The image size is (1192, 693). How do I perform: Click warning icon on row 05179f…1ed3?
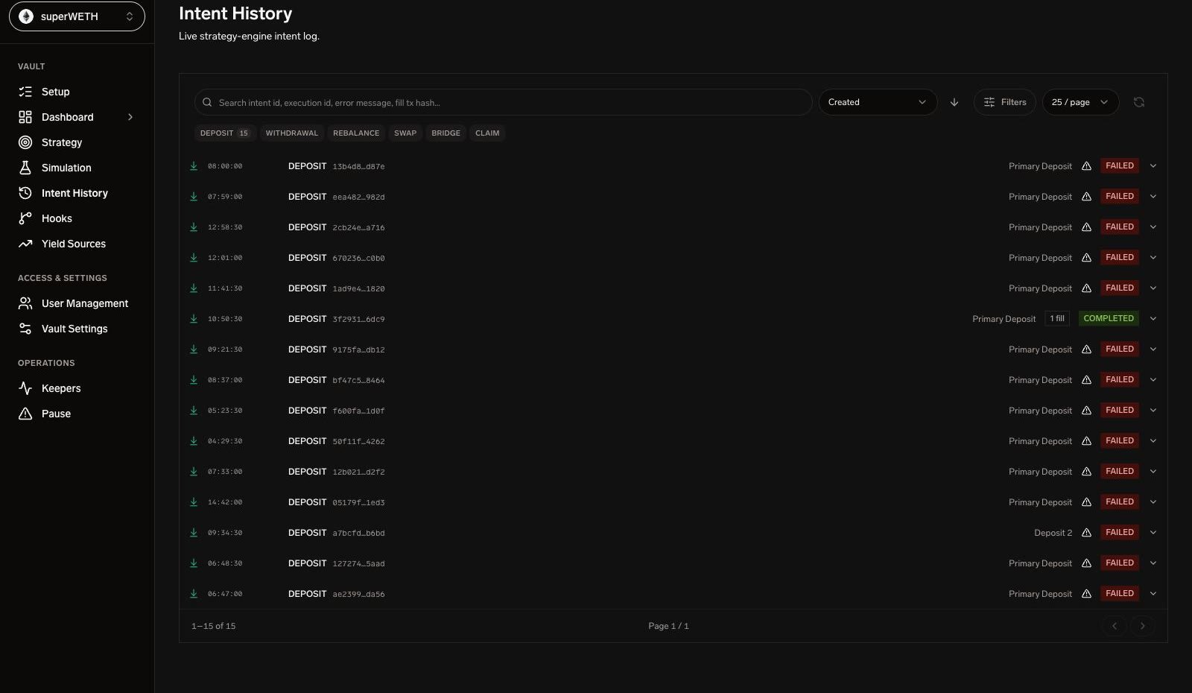[x=1087, y=502]
